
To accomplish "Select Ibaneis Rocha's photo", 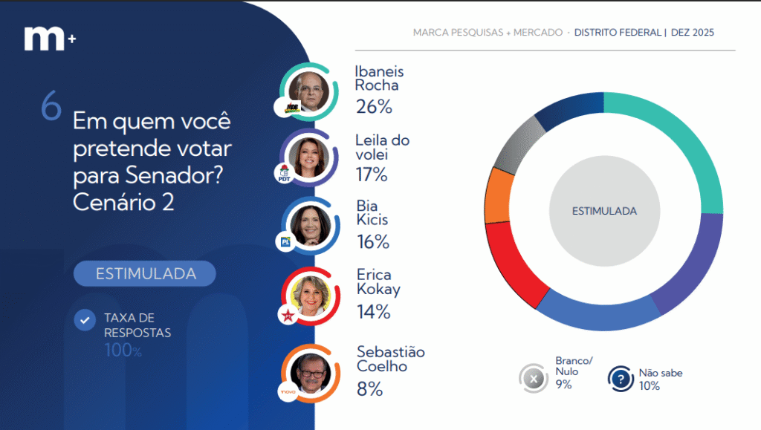I will pyautogui.click(x=310, y=91).
